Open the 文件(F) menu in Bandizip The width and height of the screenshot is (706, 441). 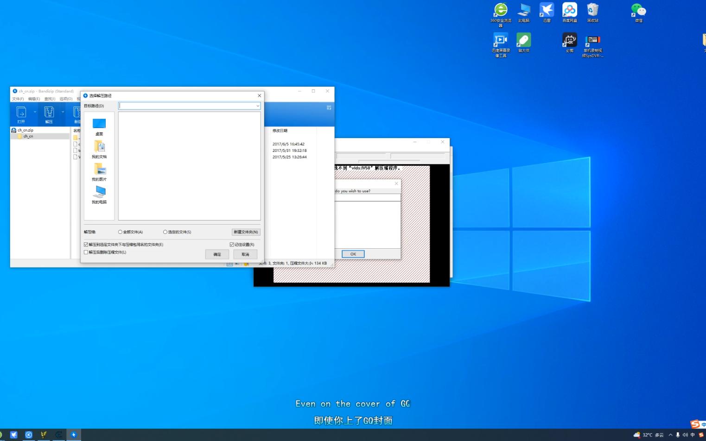coord(18,99)
